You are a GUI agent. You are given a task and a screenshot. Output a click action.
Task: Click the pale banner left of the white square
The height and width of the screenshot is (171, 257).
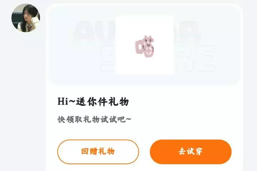pyautogui.click(x=82, y=45)
